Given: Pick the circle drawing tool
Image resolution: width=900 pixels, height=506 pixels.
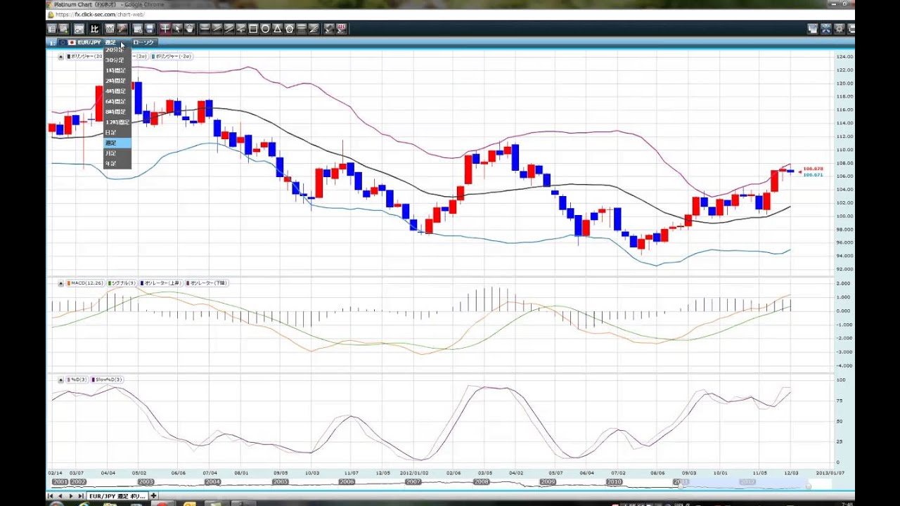Looking at the screenshot, I should point(265,29).
